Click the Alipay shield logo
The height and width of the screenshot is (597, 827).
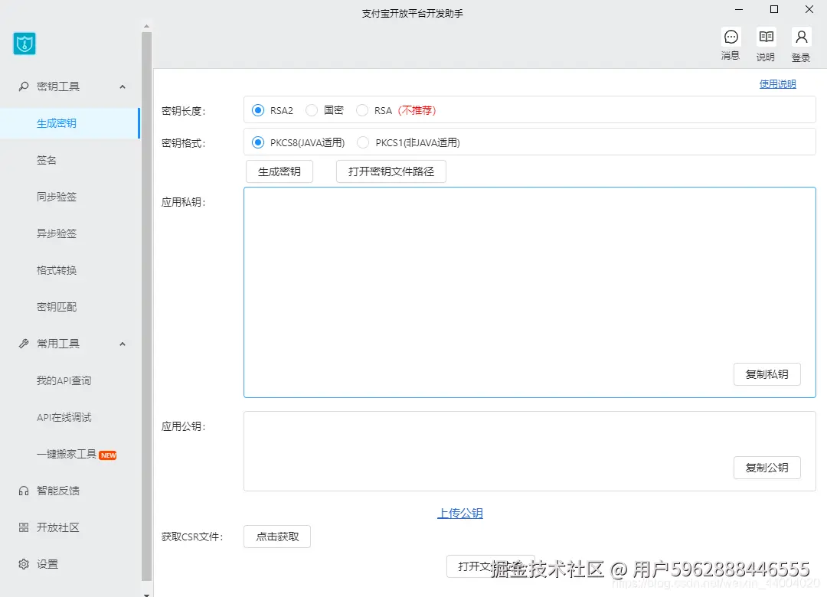coord(24,44)
